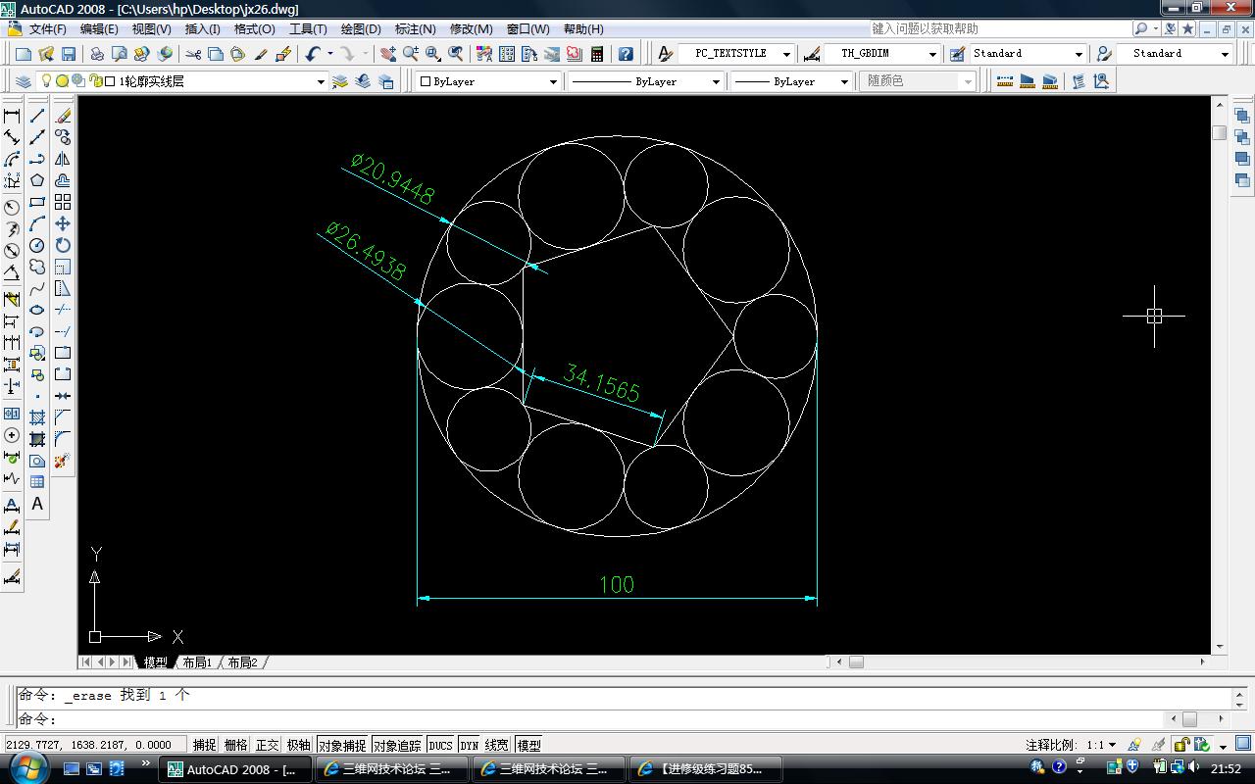
Task: Open the multileader style Standard dropdown
Action: click(x=1225, y=54)
